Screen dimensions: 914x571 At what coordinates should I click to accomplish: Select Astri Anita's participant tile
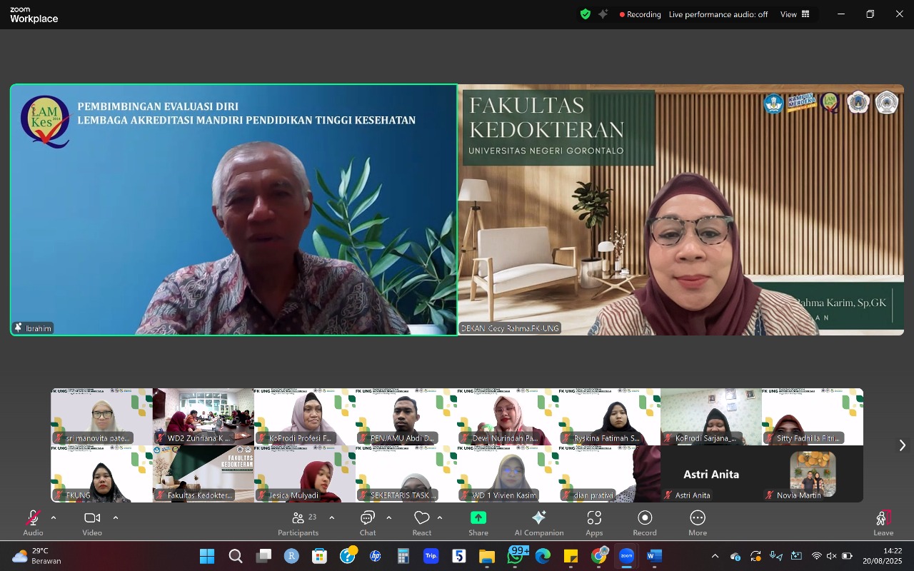pos(711,474)
